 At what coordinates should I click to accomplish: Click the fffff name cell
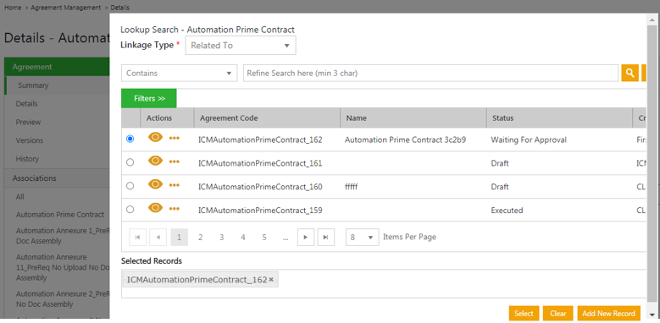pyautogui.click(x=351, y=187)
